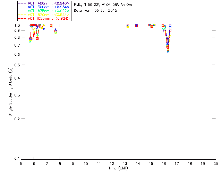The image size is (222, 177).
Task: Click the y-axis tick label 0.9
Action: pos(17,30)
